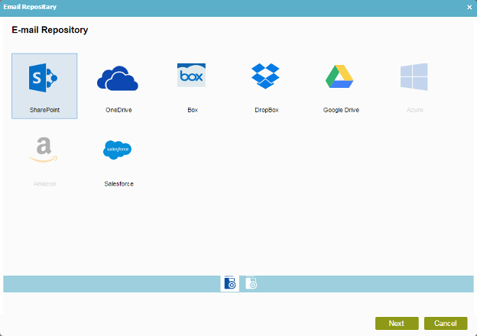Click the OneDrive label text
This screenshot has height=336, width=477.
(118, 110)
